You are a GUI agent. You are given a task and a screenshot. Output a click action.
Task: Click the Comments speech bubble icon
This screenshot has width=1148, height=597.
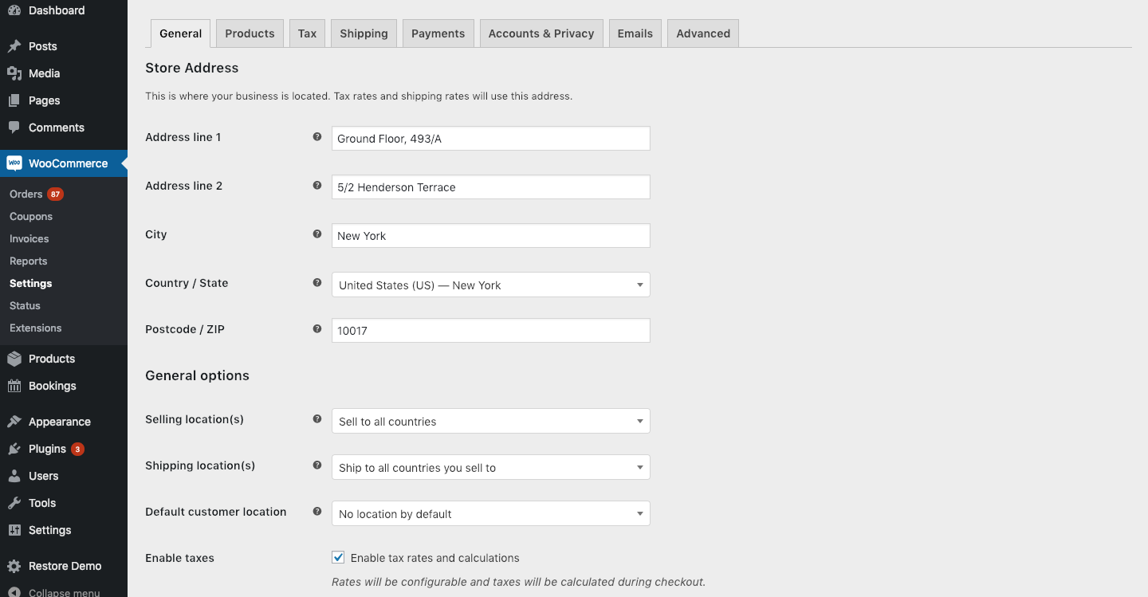tap(14, 128)
